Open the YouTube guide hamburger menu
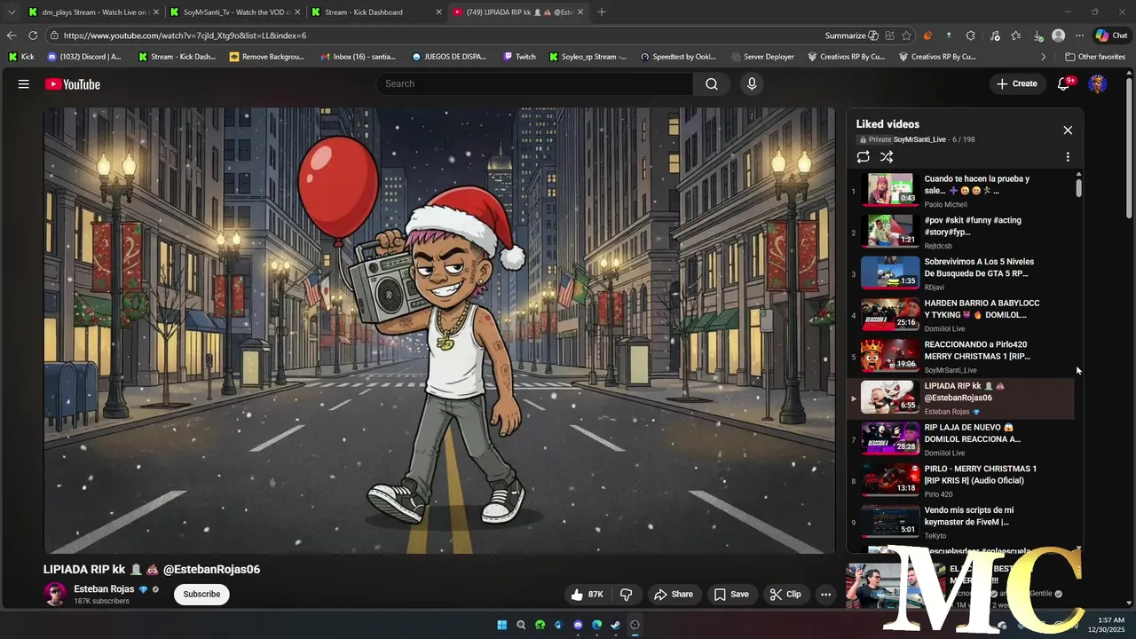This screenshot has height=639, width=1136. click(24, 84)
